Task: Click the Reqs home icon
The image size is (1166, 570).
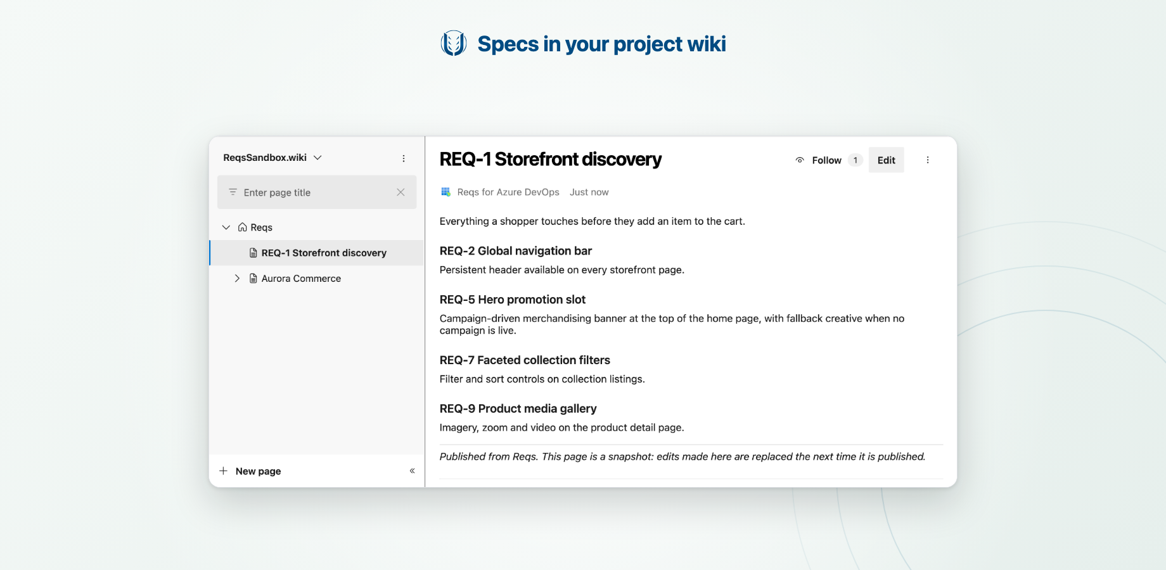Action: pyautogui.click(x=242, y=227)
